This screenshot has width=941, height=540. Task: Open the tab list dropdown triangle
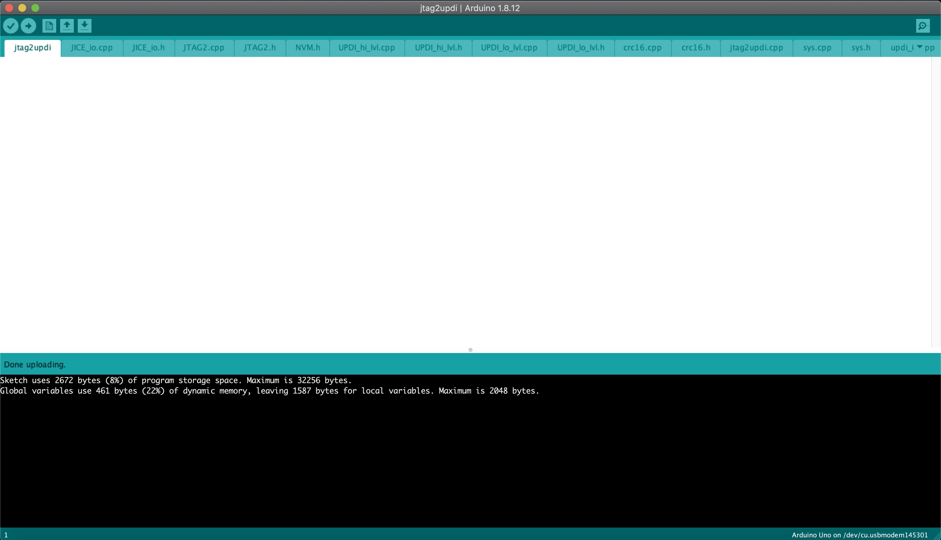click(919, 47)
